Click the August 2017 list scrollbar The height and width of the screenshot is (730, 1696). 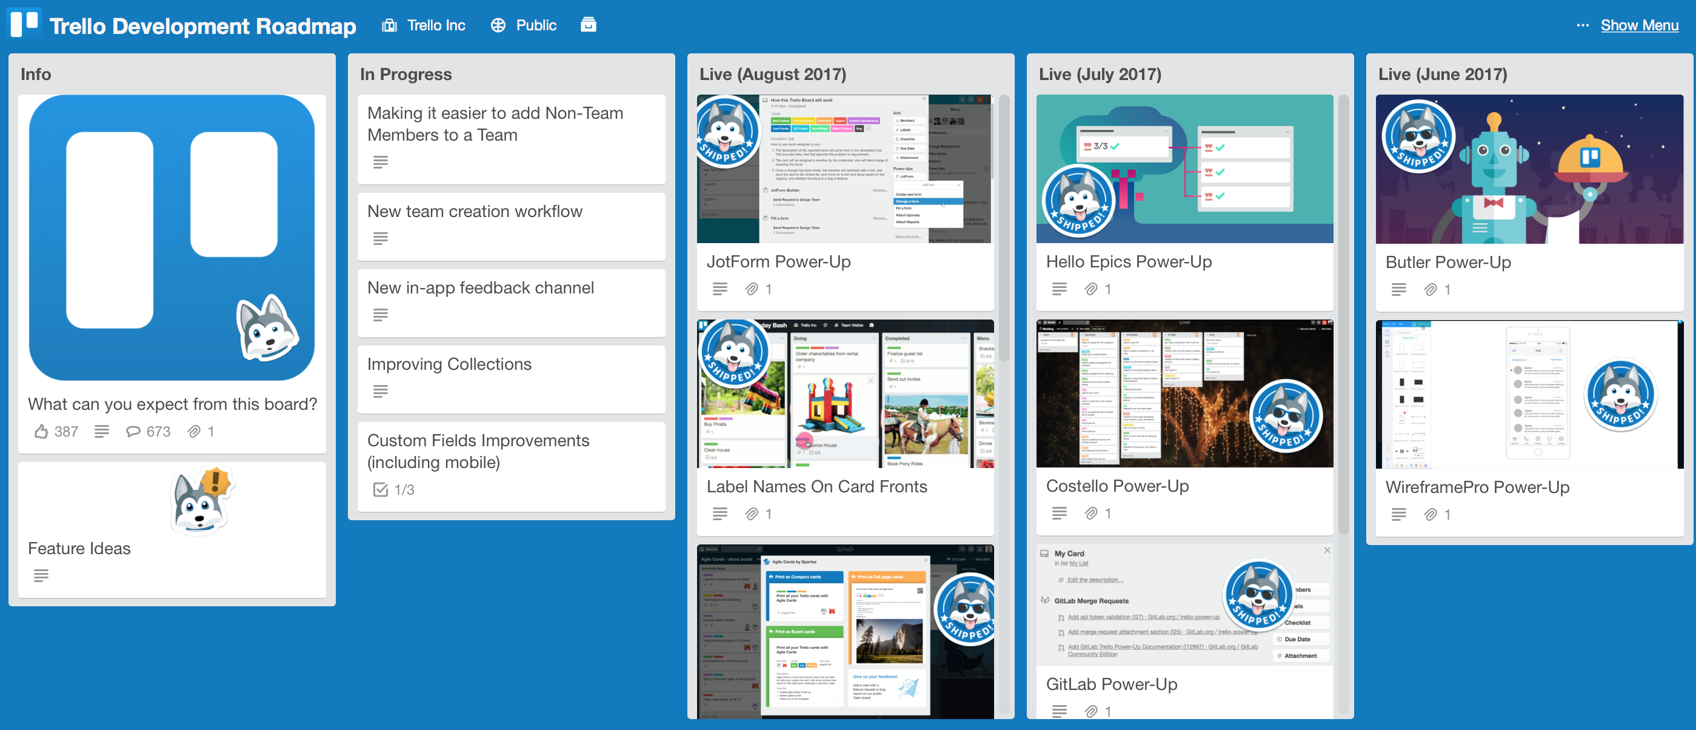point(1004,229)
